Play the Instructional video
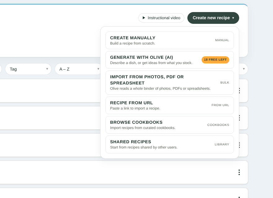Screen dimensions: 273x198 [x=161, y=18]
